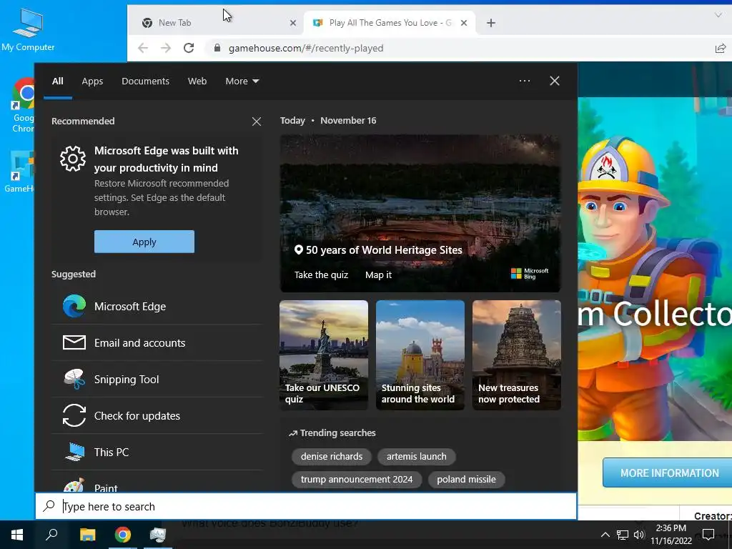This screenshot has height=549, width=732.
Task: Switch to the New Tab tab
Action: [216, 23]
